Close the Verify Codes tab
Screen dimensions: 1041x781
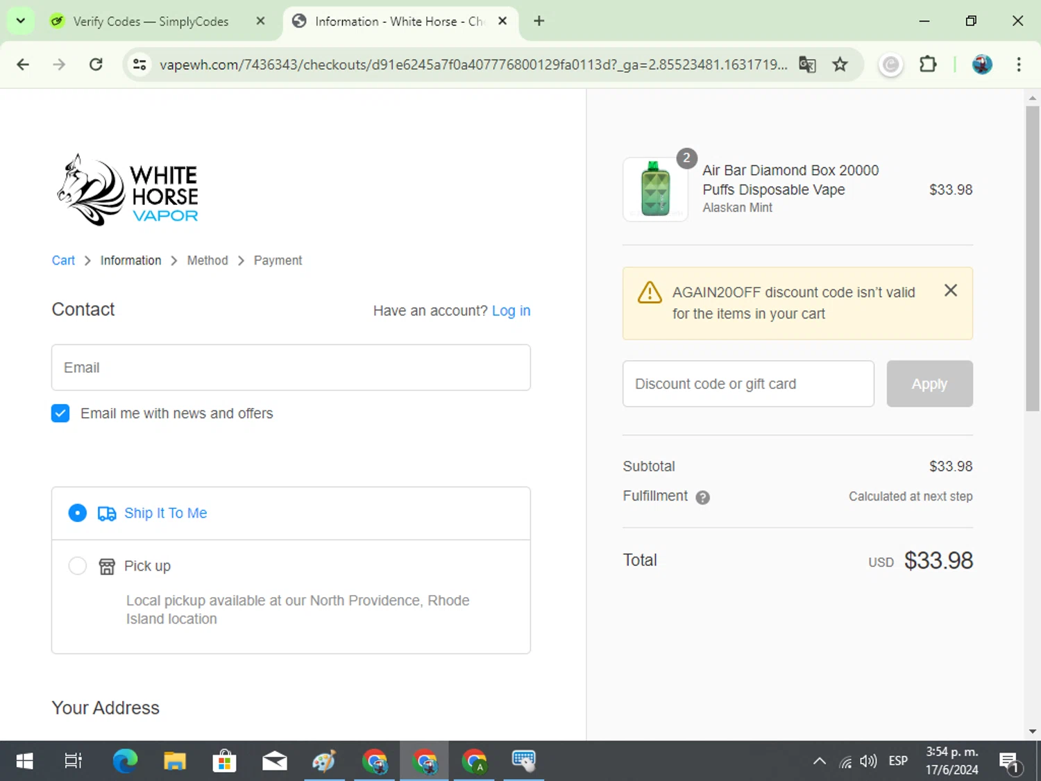tap(260, 21)
